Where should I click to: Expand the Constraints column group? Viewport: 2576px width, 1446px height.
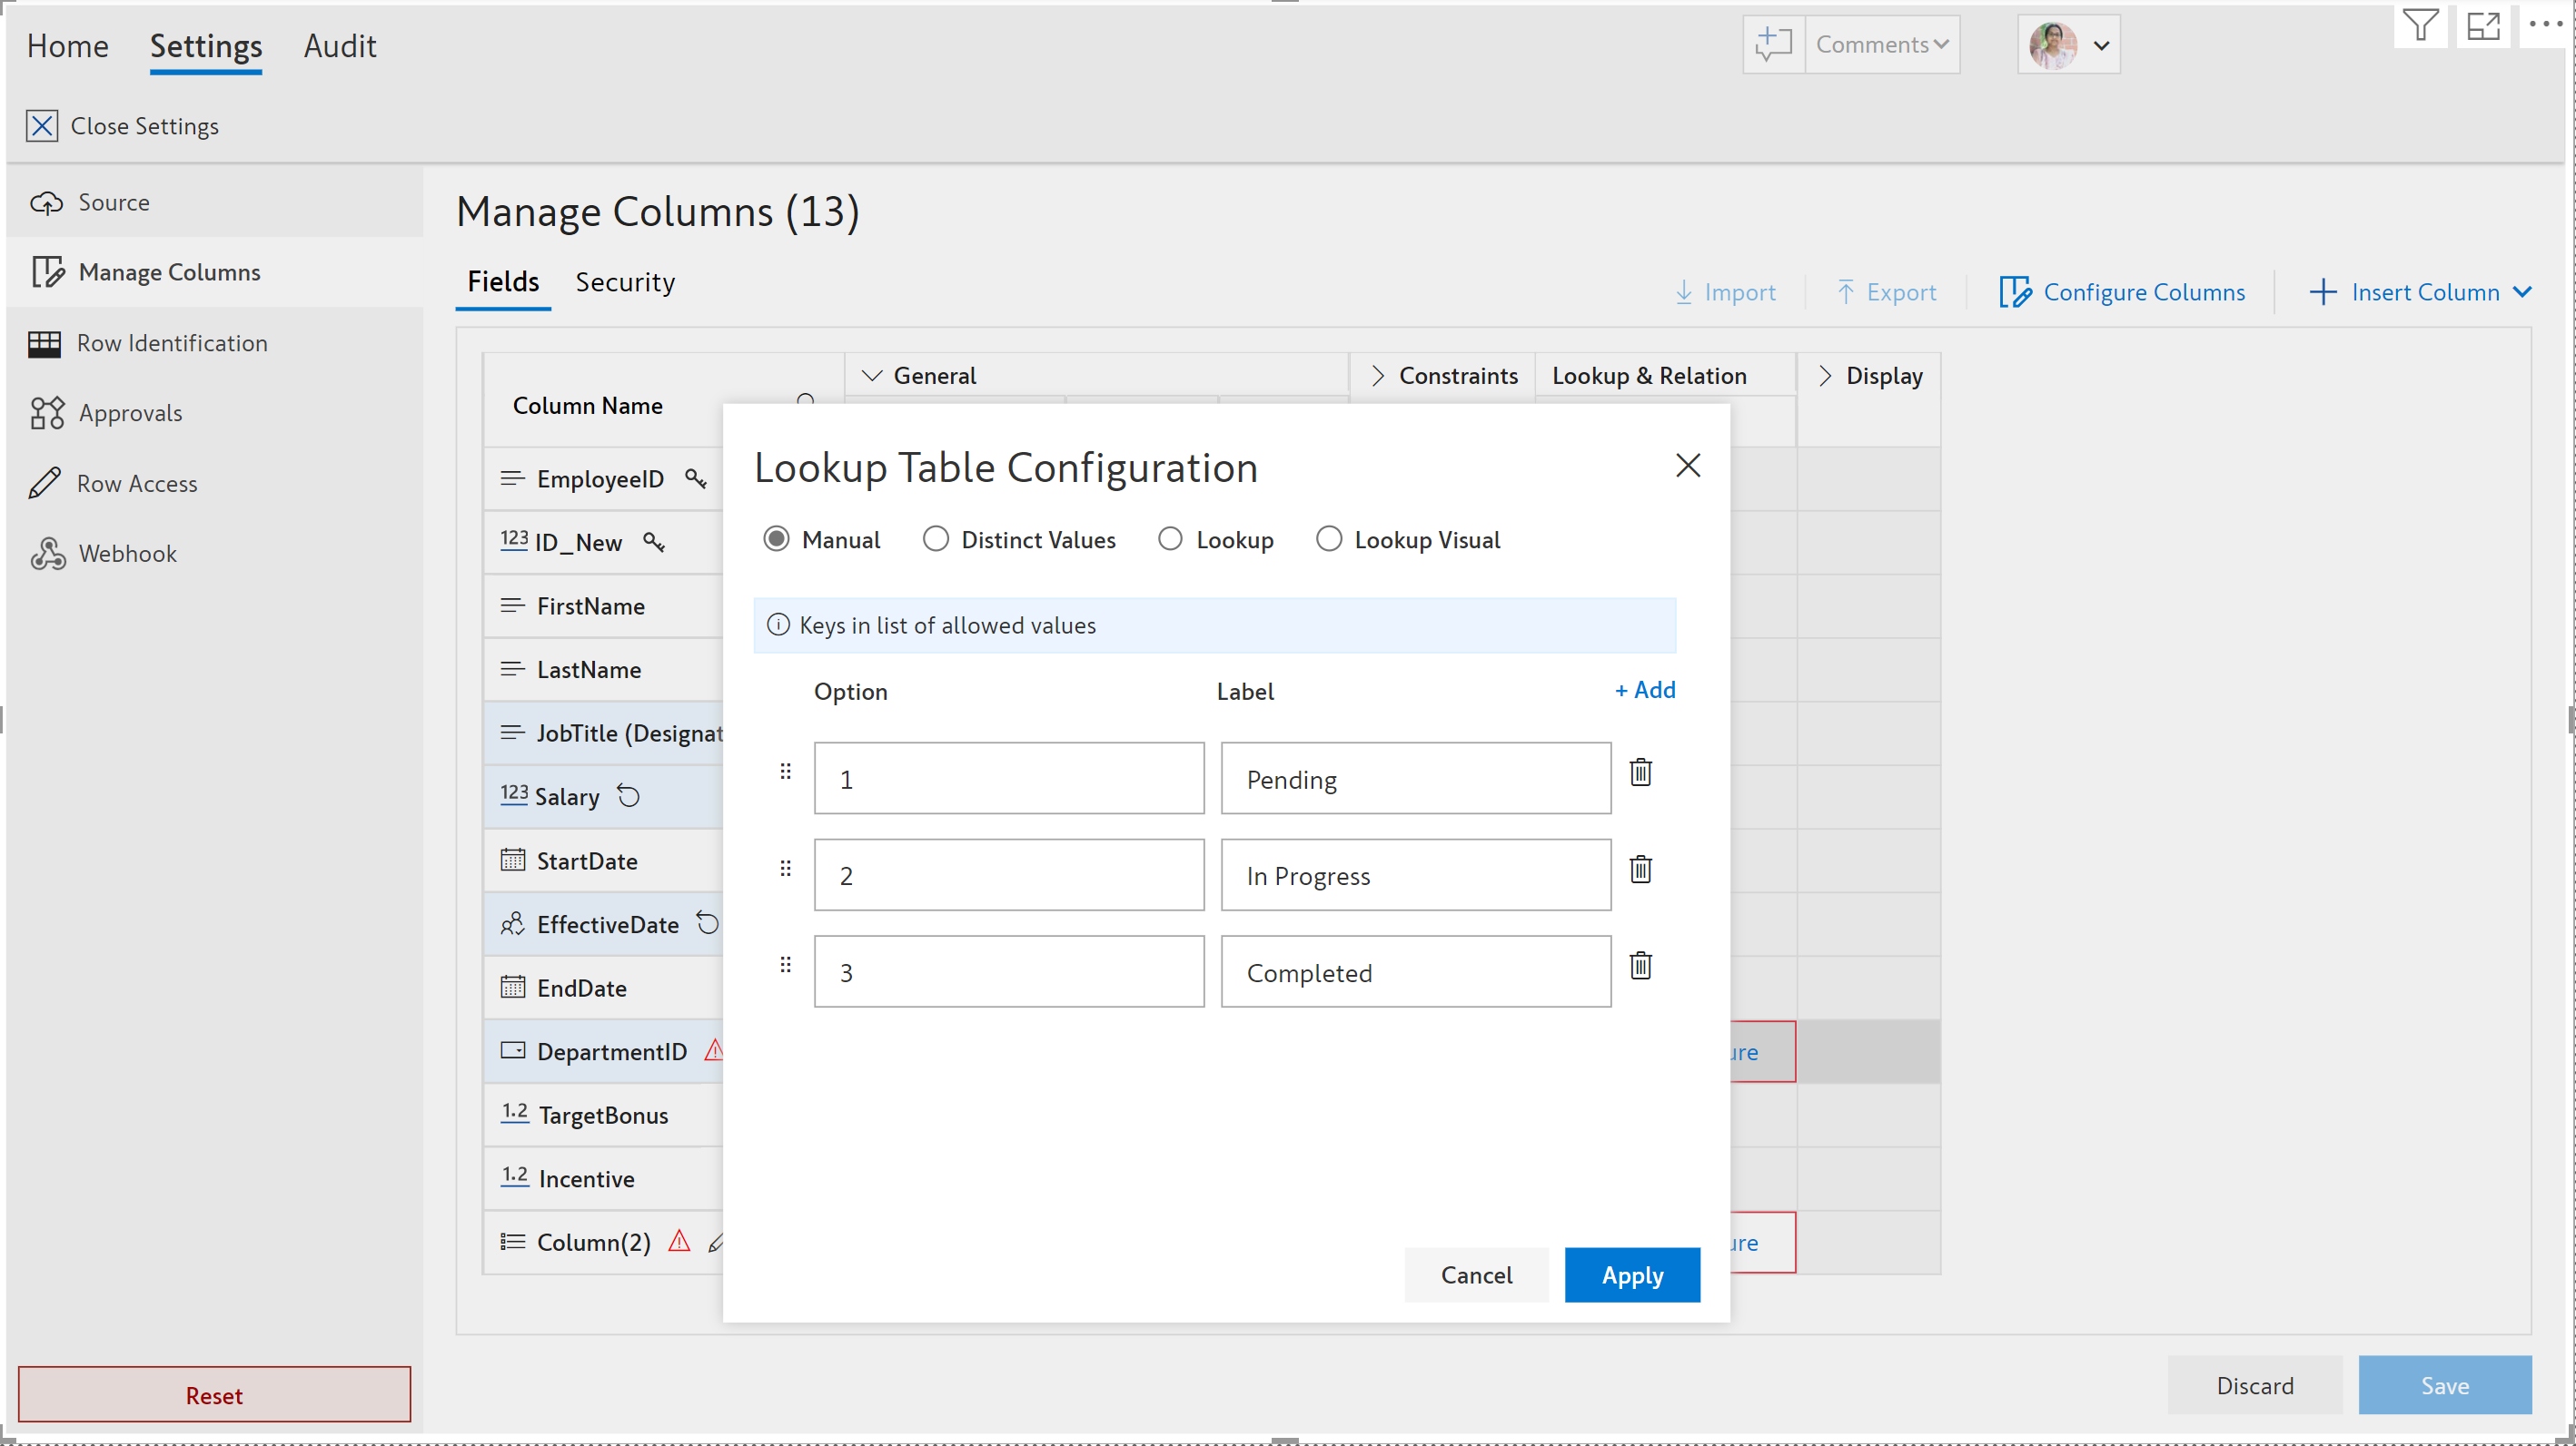[1377, 376]
